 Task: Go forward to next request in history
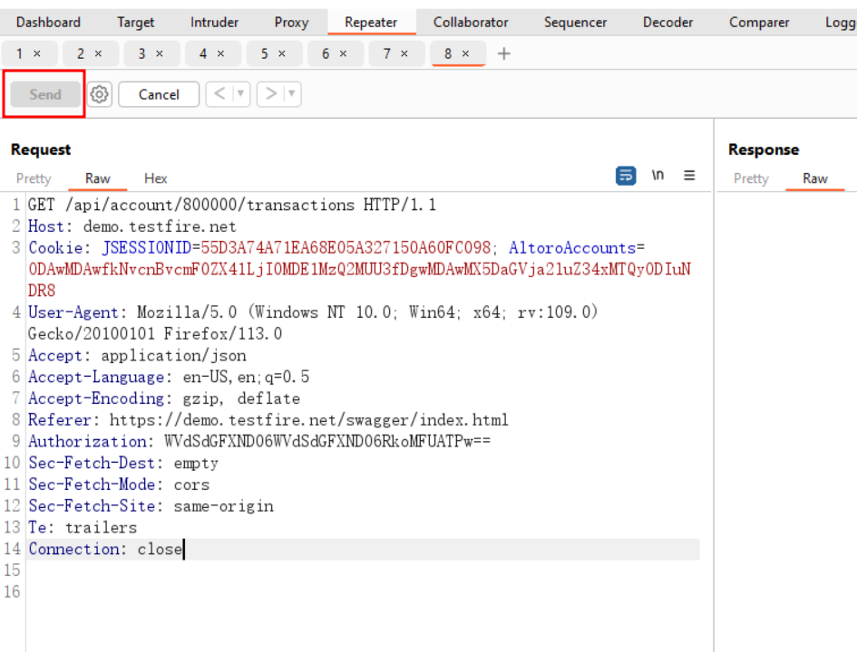(270, 94)
